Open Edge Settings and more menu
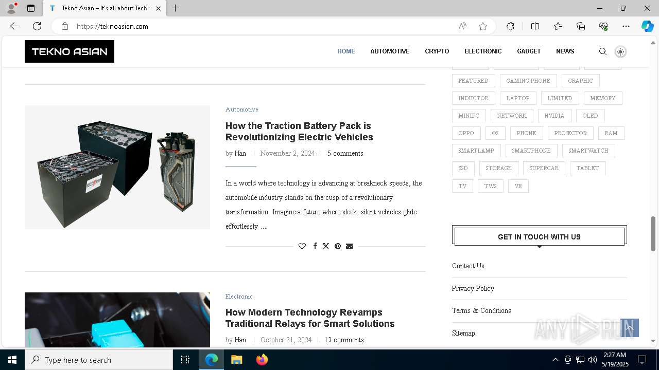This screenshot has width=659, height=370. click(626, 26)
